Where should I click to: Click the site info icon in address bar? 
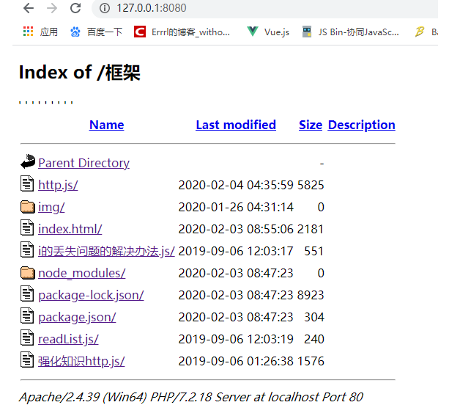click(x=105, y=8)
